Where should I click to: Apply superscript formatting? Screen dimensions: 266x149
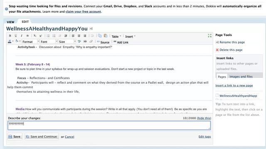point(41,36)
